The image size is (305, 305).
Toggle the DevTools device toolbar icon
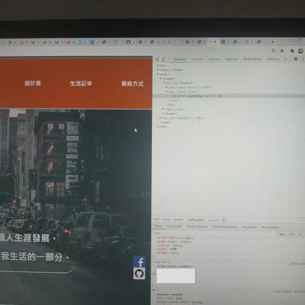(164, 59)
